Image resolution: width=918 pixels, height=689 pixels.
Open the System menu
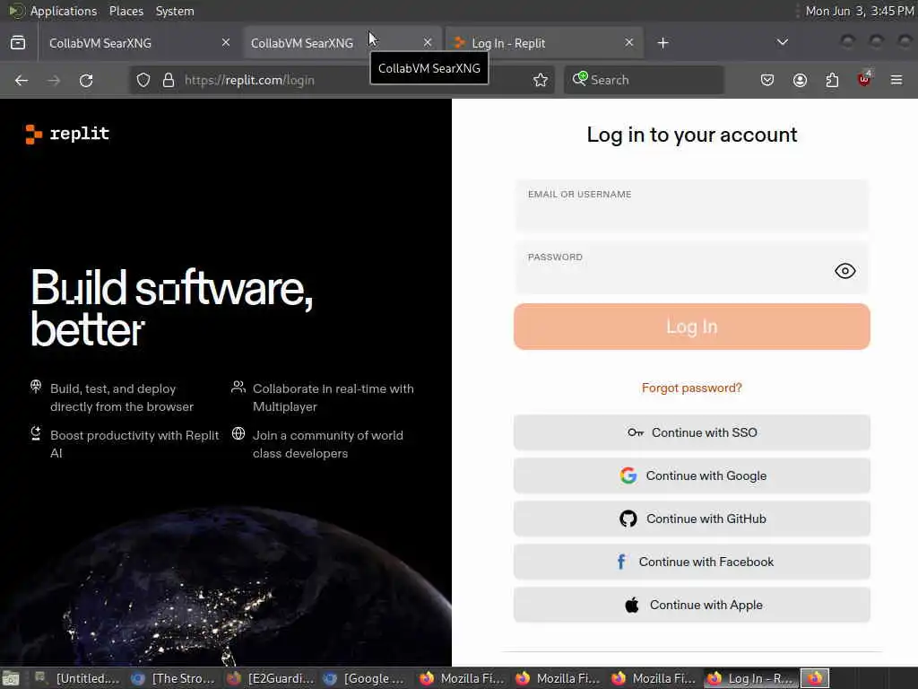click(x=175, y=11)
